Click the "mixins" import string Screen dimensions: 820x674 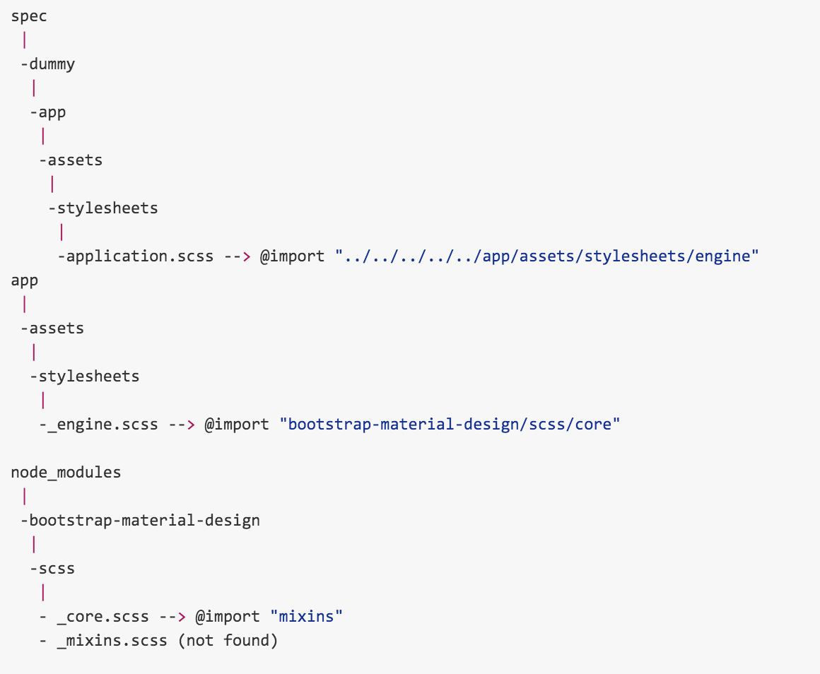click(306, 617)
